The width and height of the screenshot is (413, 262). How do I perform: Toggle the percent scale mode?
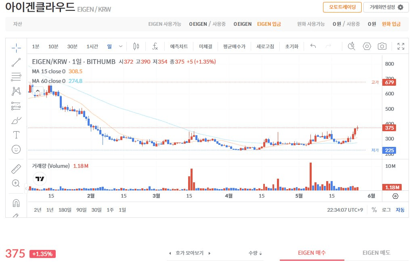[374, 210]
